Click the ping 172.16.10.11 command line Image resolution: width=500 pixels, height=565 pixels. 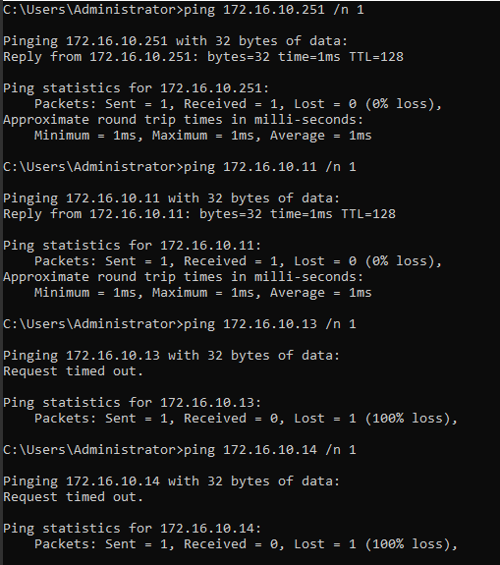pos(180,167)
